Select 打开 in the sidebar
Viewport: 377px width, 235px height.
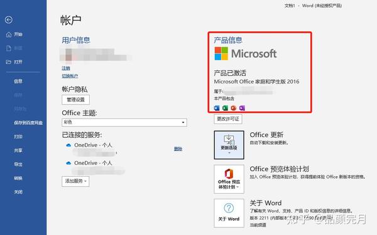18,62
